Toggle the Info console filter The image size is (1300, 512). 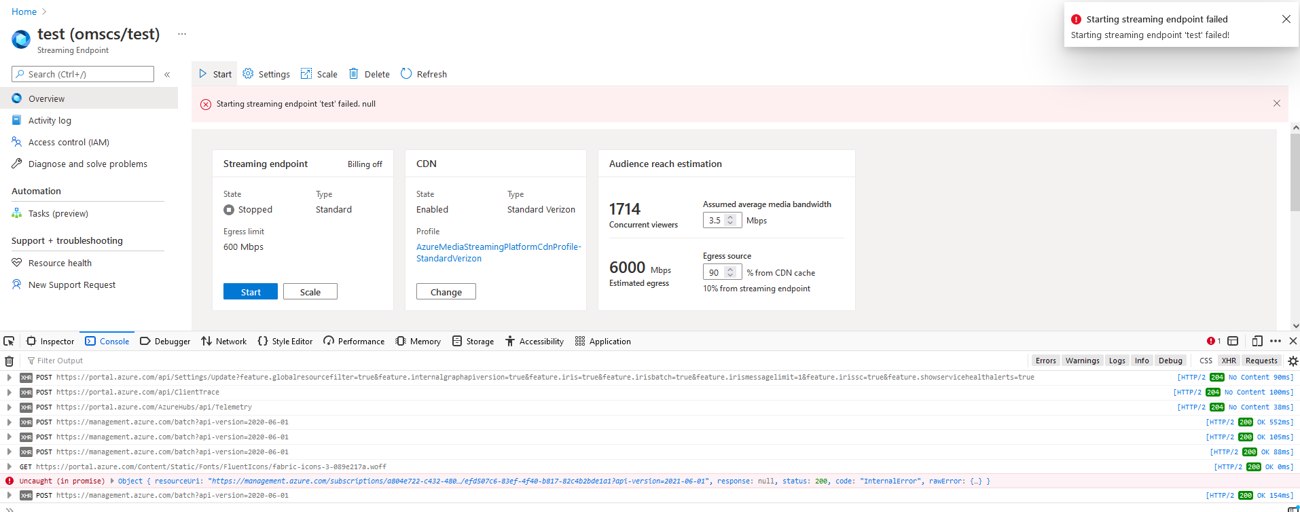tap(1142, 361)
